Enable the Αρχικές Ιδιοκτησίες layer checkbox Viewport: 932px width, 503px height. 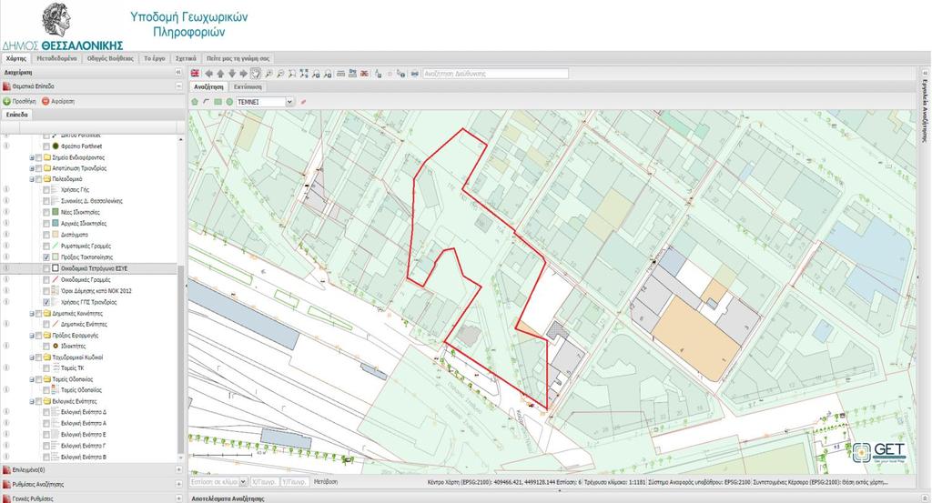(x=46, y=223)
